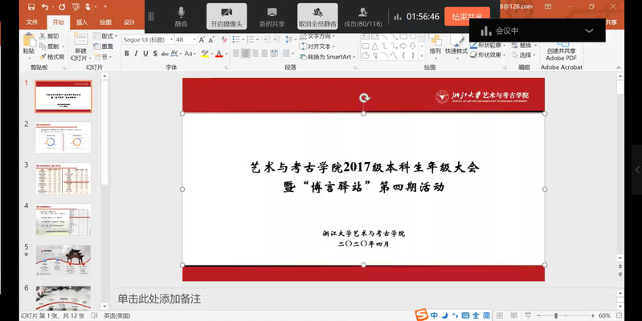Adjust the zoom slider in status bar
Viewport: 642px width, 321px height.
point(555,315)
